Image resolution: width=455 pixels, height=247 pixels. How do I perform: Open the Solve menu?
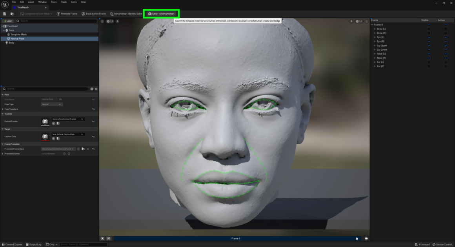tap(74, 2)
